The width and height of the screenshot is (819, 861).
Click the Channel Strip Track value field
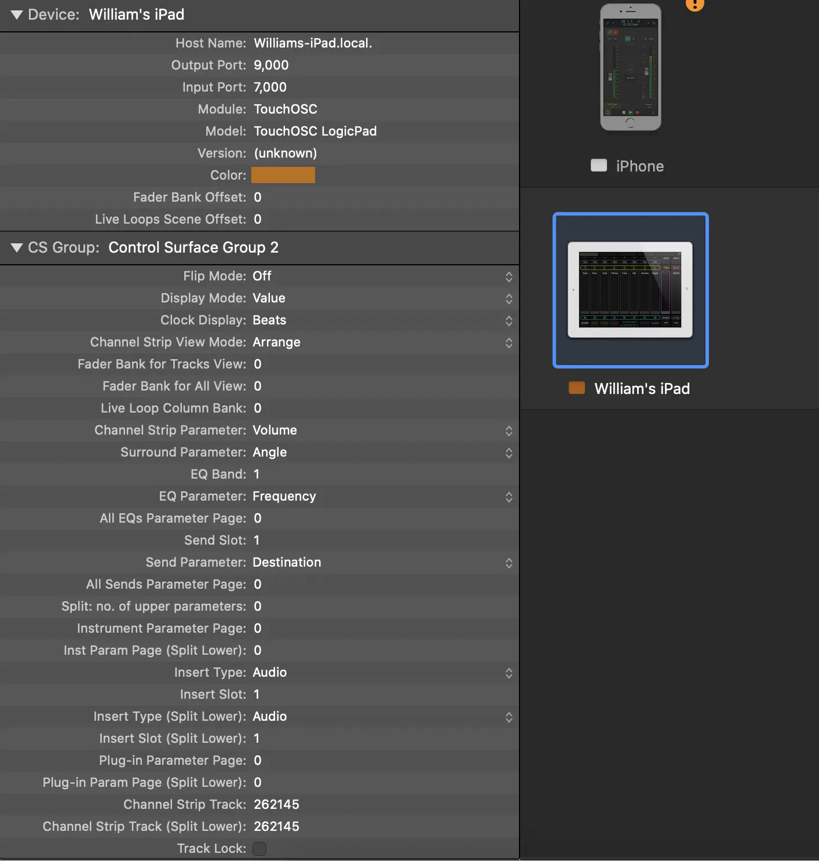pos(276,804)
